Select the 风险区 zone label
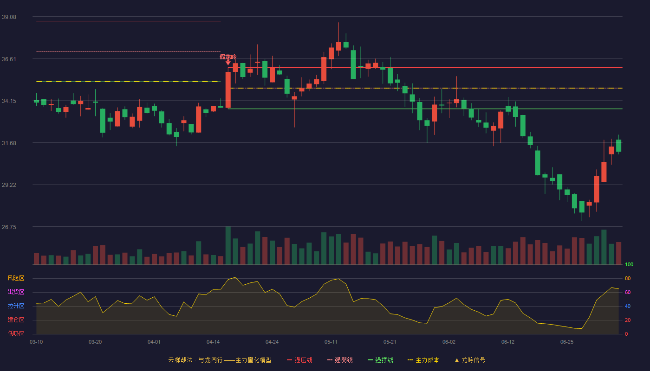 pos(16,278)
